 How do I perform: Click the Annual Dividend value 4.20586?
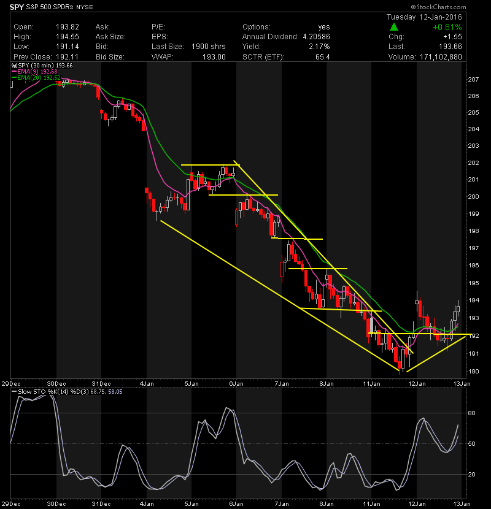click(316, 37)
